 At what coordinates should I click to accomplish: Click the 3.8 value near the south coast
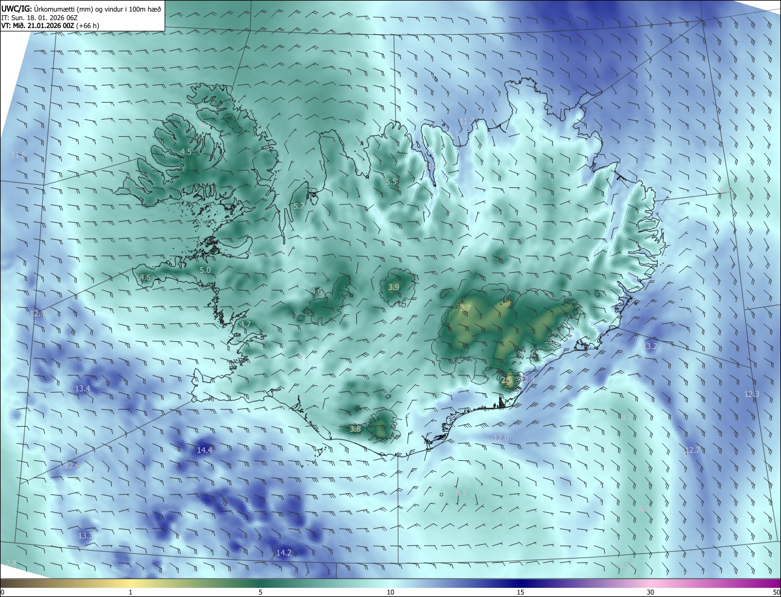pos(355,429)
